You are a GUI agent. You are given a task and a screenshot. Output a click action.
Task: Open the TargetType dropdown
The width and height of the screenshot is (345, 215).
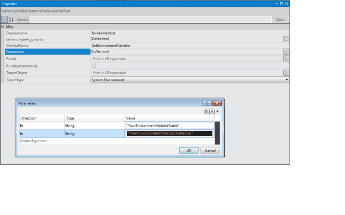286,80
